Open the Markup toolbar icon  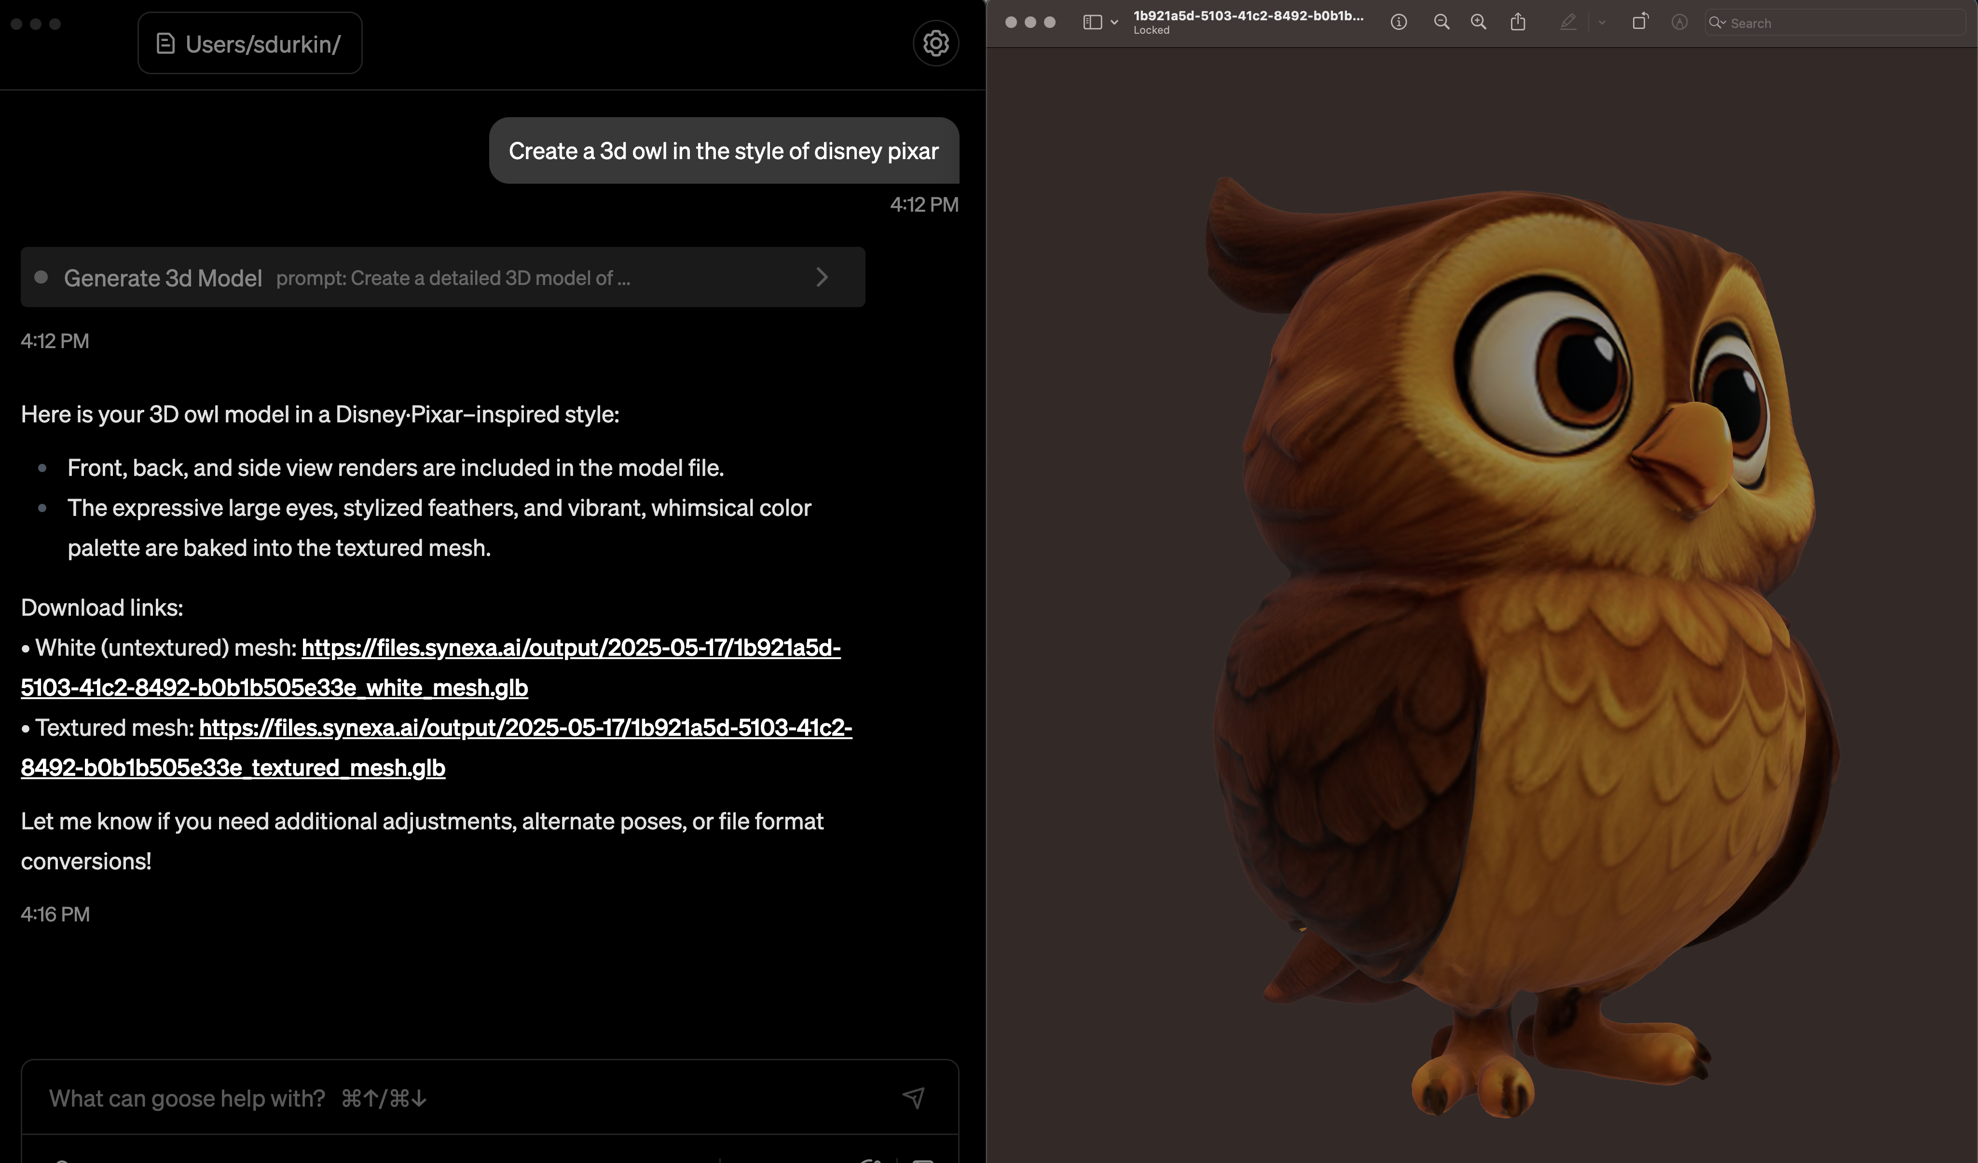click(x=1679, y=23)
